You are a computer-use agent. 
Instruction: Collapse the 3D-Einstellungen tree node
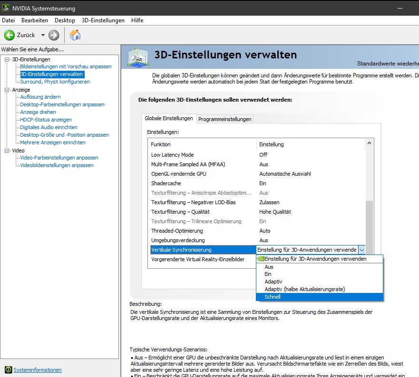(7, 59)
